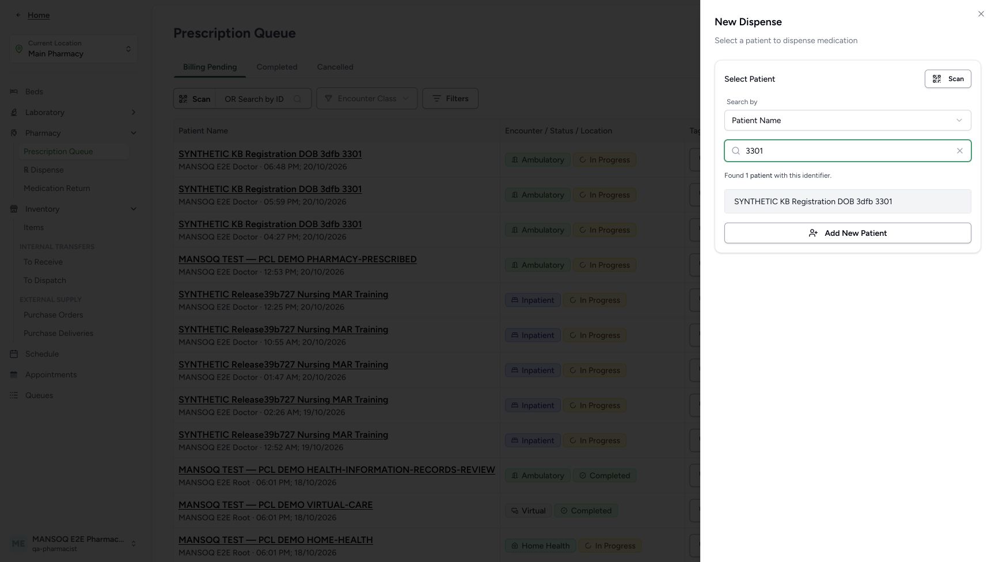Screen dimensions: 995x562
Task: Open the 04:27 PM SYNTHETIC KB Registration prescription
Action: pyautogui.click(x=270, y=224)
